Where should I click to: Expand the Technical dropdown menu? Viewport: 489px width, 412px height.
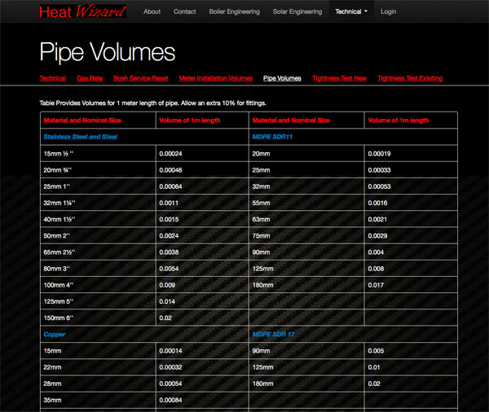click(350, 12)
